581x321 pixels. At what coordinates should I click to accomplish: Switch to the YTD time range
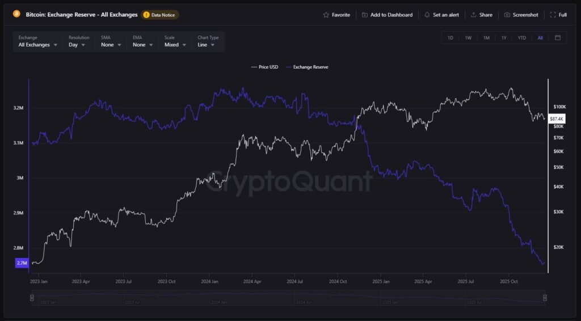(x=521, y=38)
